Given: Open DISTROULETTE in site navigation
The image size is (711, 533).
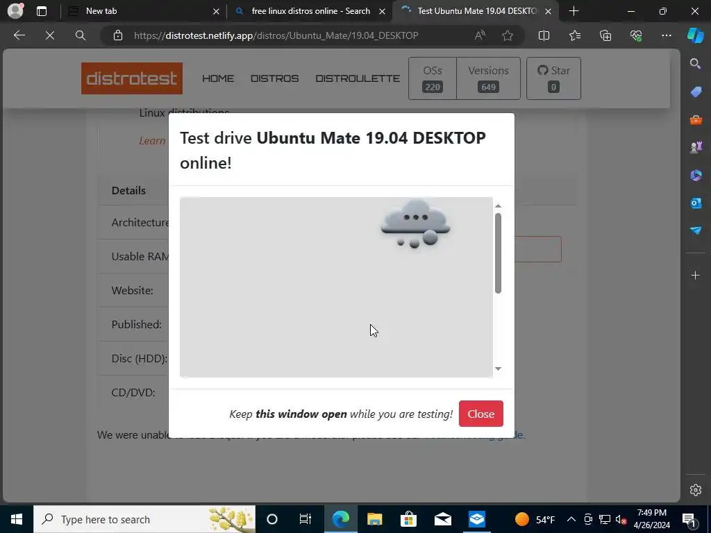Looking at the screenshot, I should click(x=358, y=78).
